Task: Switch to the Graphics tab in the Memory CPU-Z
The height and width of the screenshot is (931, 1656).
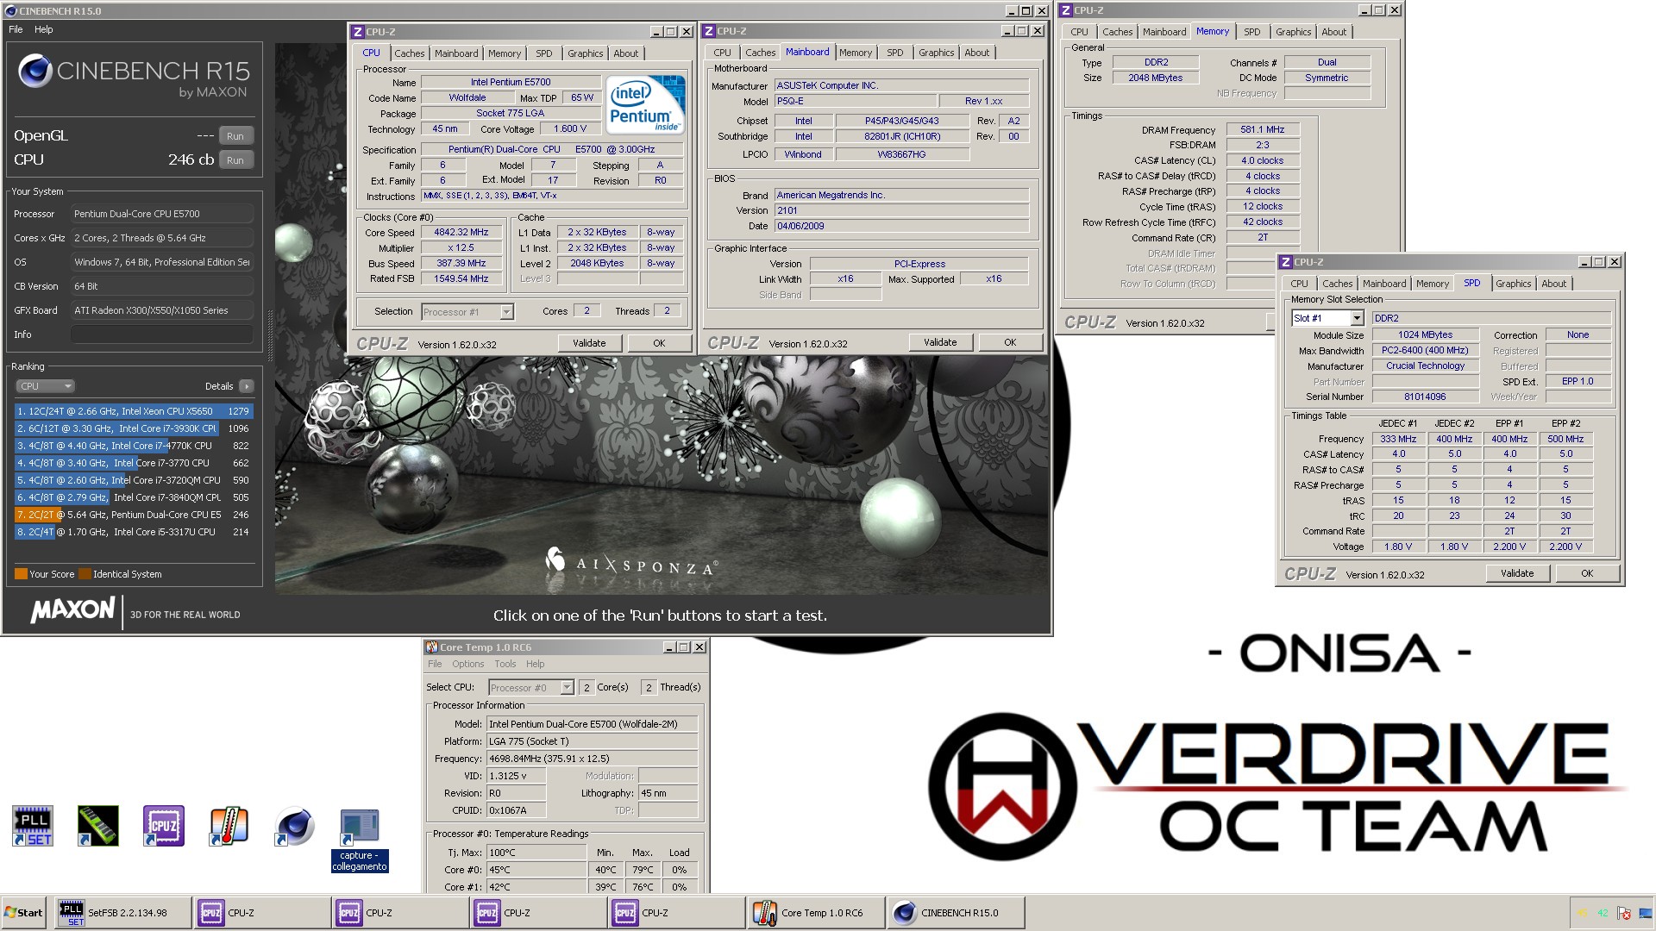Action: tap(1293, 32)
